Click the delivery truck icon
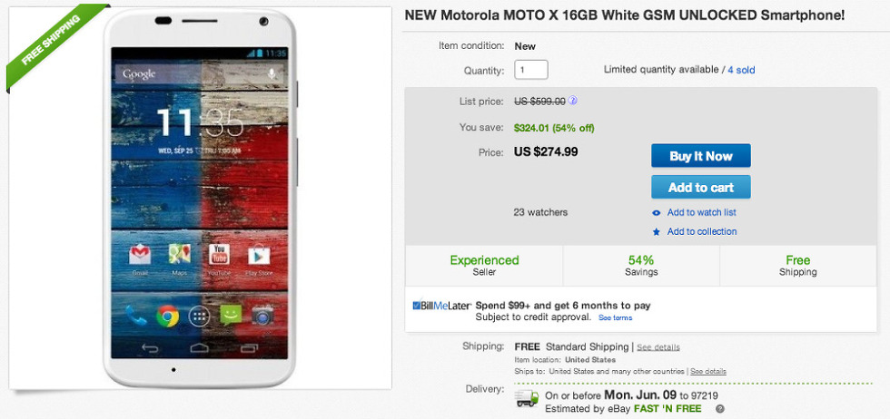This screenshot has height=419, width=890. click(x=527, y=399)
